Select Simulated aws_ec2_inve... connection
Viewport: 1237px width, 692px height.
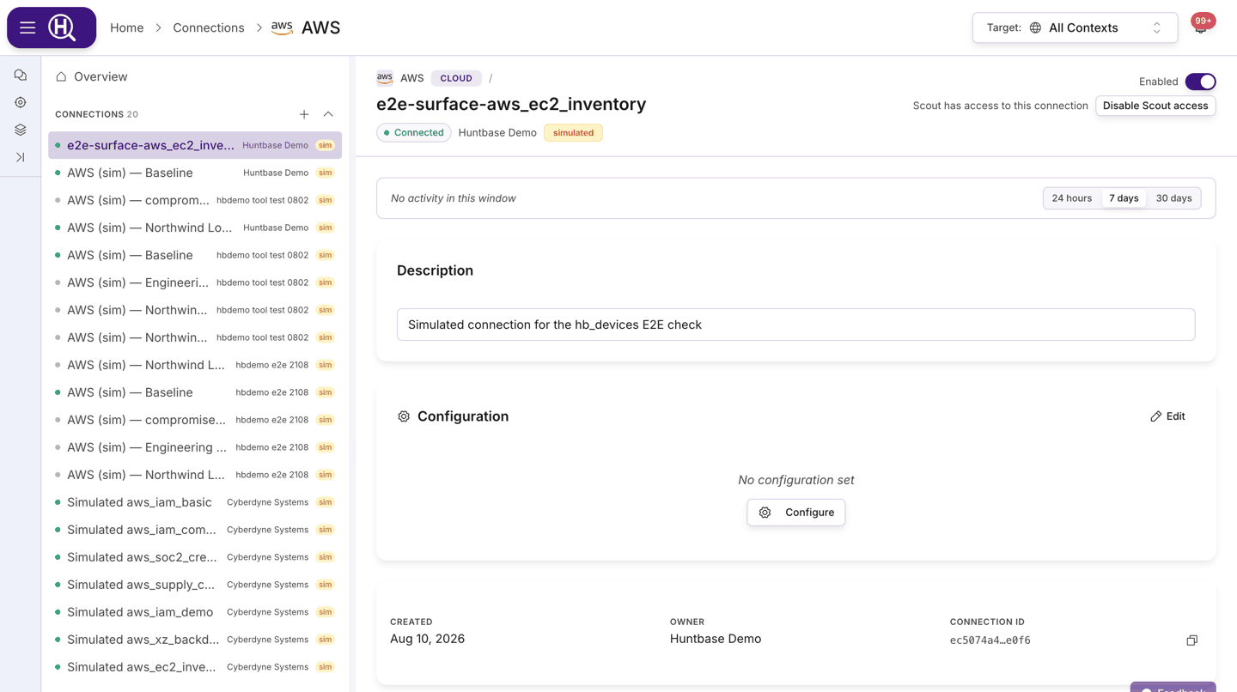pyautogui.click(x=195, y=667)
